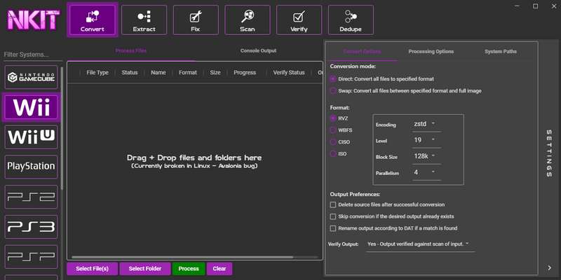This screenshot has height=280, width=561.
Task: Switch to the System Paths tab
Action: pos(501,51)
